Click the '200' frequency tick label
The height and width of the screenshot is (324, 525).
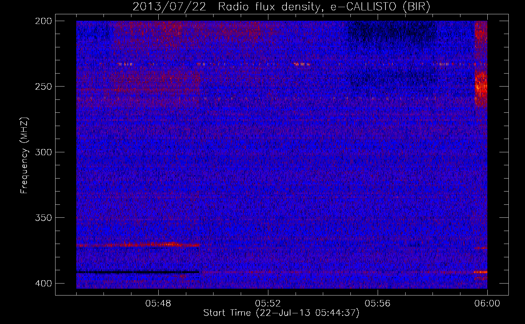tap(43, 21)
